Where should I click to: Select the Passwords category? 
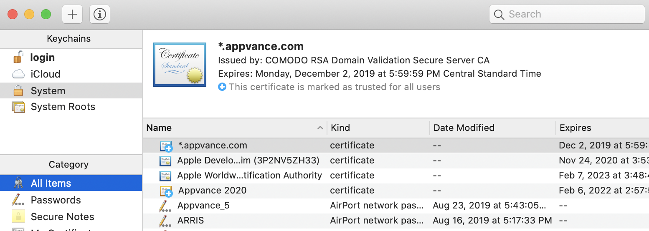[x=71, y=200]
